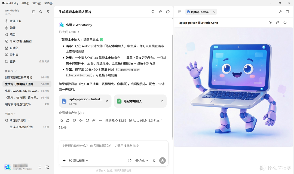Image resolution: width=294 pixels, height=174 pixels.
Task: Expand the preview to fullscreen
Action: tap(280, 12)
